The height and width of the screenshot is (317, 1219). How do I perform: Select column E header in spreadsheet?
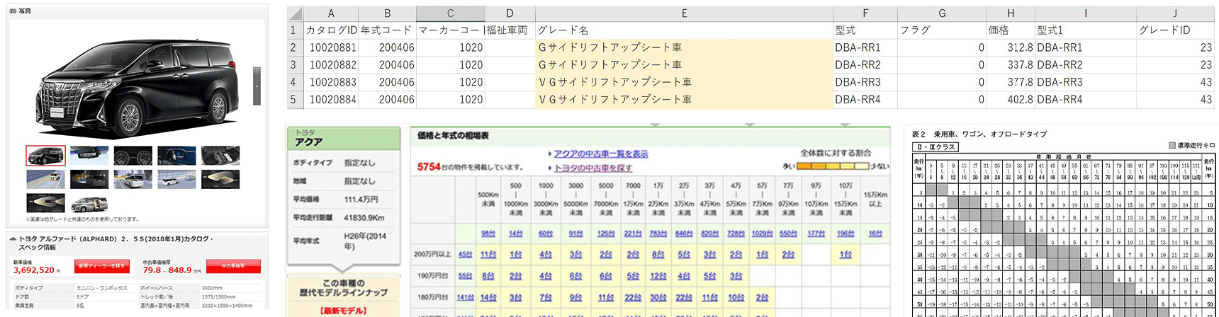(684, 13)
